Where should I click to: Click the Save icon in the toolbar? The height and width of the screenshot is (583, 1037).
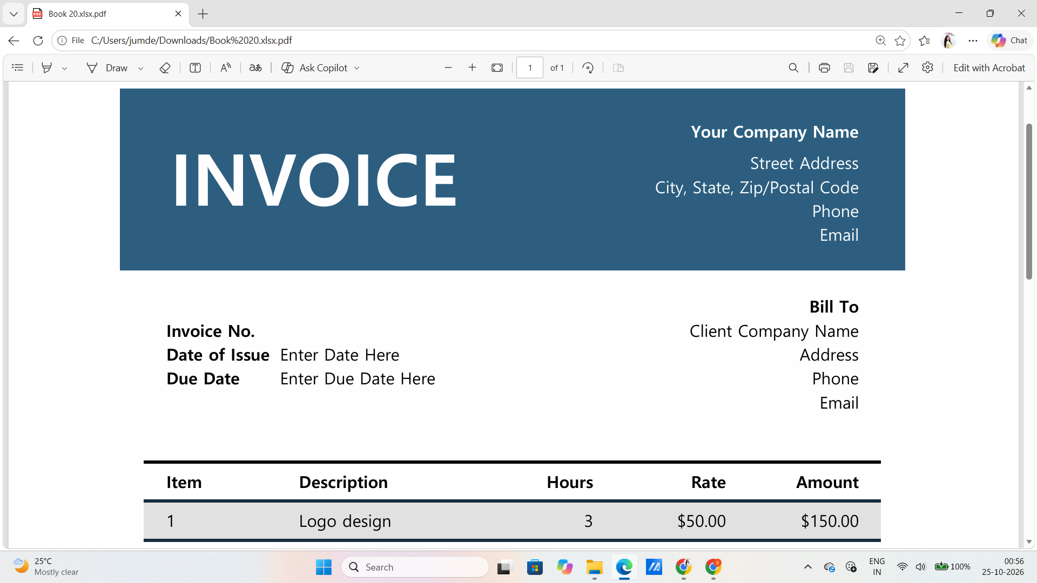tap(849, 68)
